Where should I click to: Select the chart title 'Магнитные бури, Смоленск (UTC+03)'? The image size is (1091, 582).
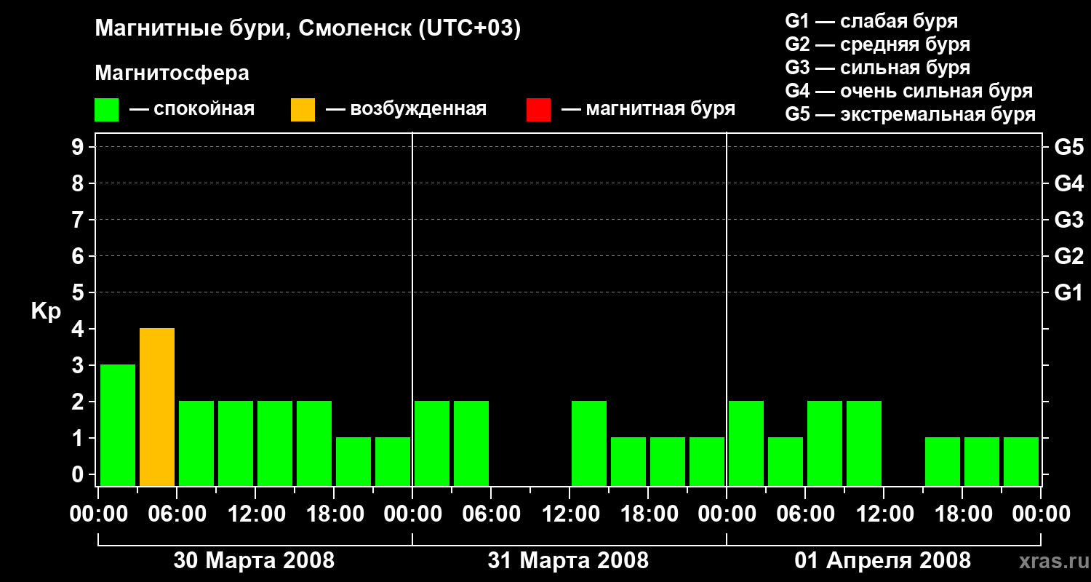click(x=308, y=29)
